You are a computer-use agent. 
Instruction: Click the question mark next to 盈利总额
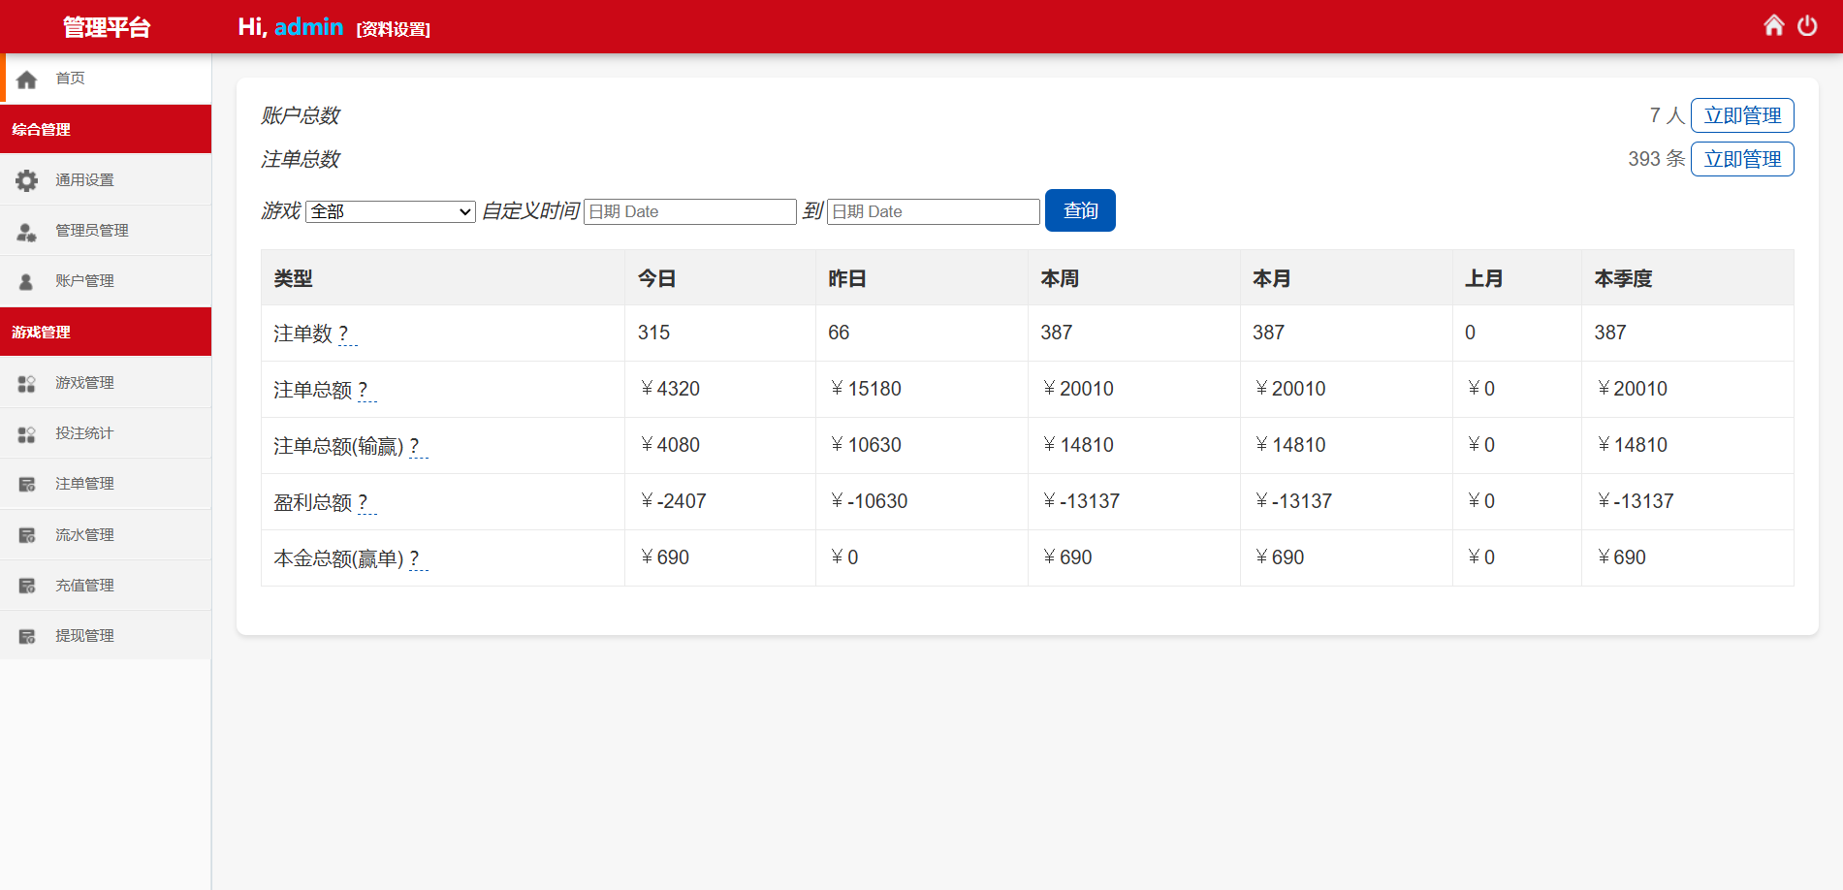click(x=364, y=502)
